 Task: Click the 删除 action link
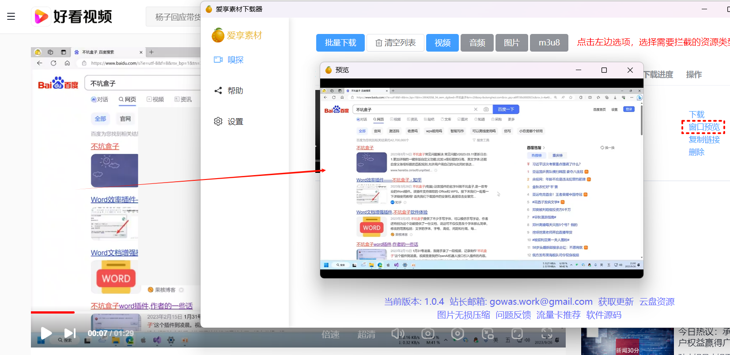tap(696, 152)
